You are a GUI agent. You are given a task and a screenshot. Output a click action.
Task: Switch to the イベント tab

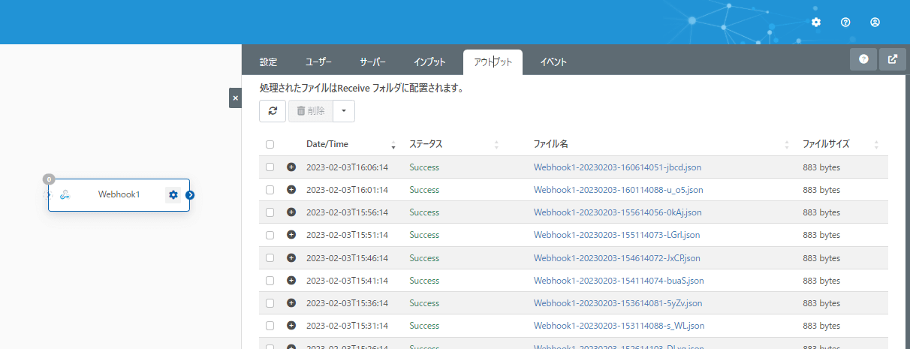point(553,62)
